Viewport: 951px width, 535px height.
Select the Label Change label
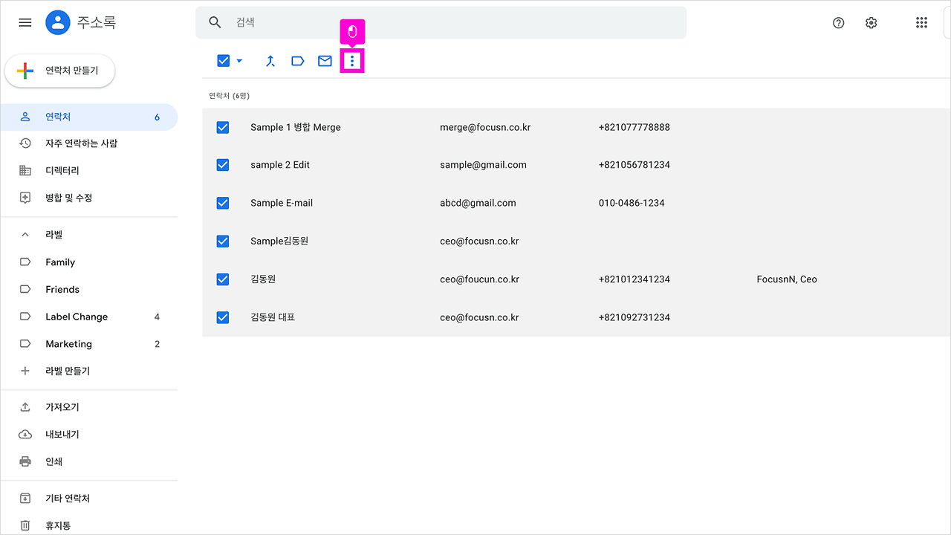click(89, 317)
